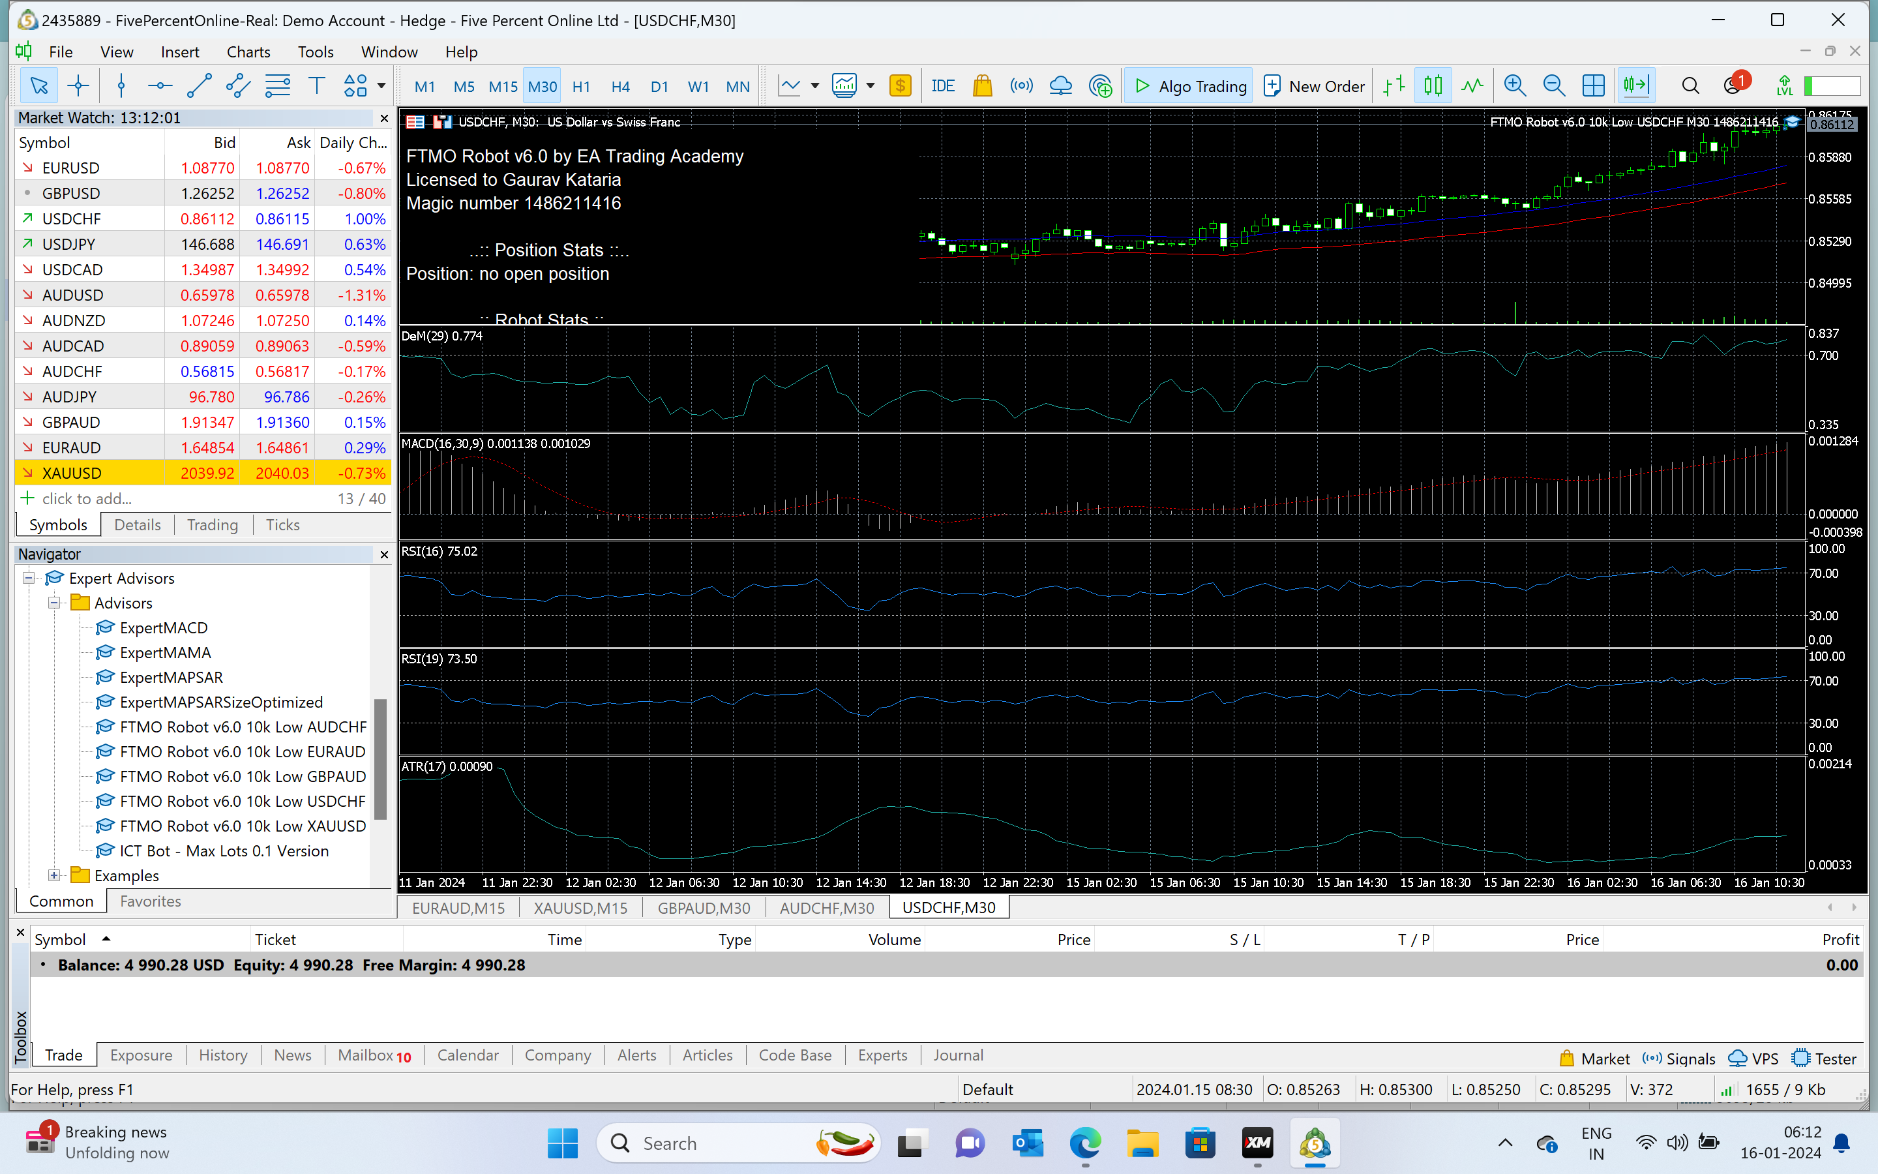Collapse the Advisors folder
The image size is (1878, 1174).
point(54,603)
